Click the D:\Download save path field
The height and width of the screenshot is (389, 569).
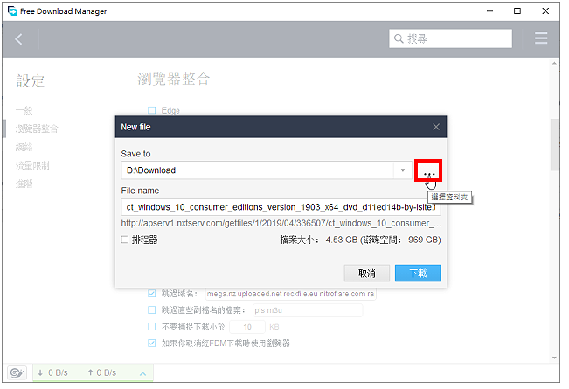pyautogui.click(x=258, y=170)
